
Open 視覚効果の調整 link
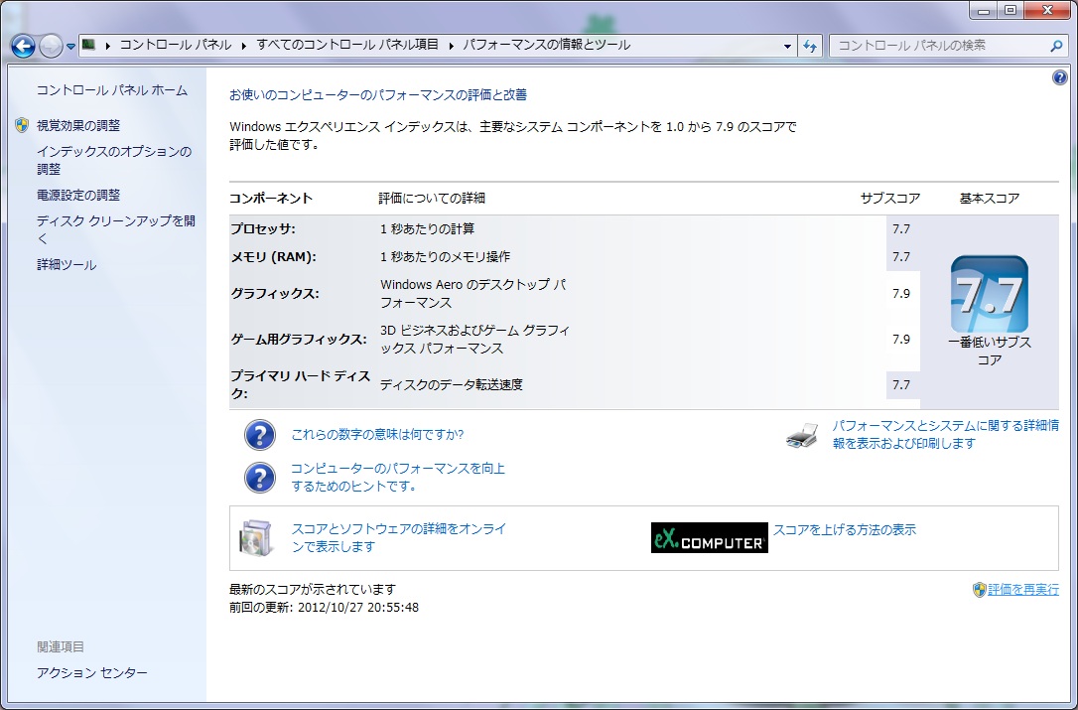pos(77,126)
